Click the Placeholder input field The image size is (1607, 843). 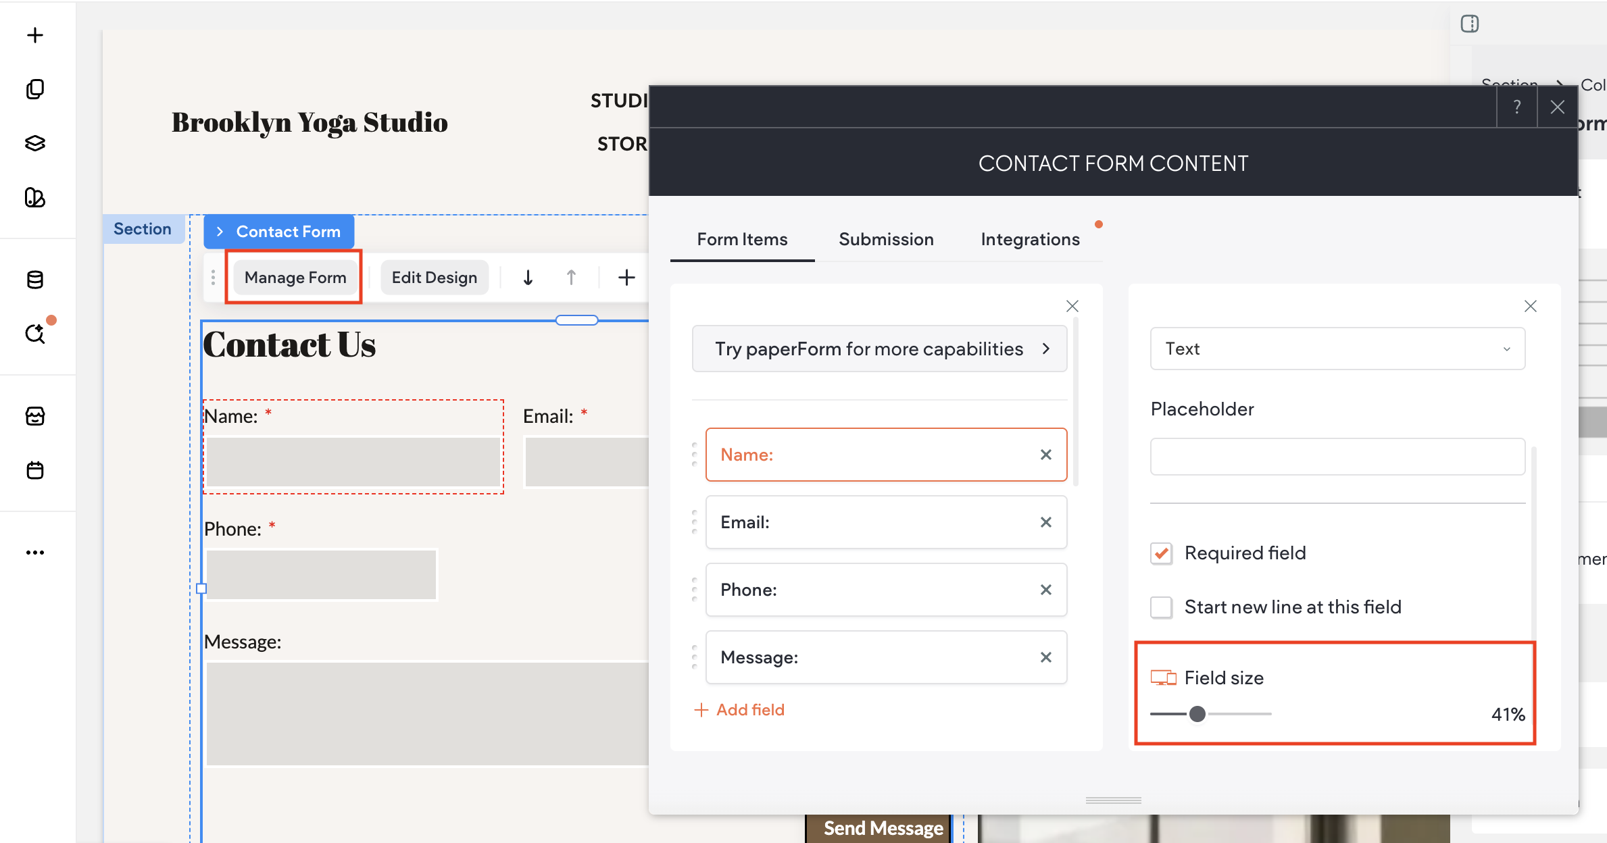1337,457
